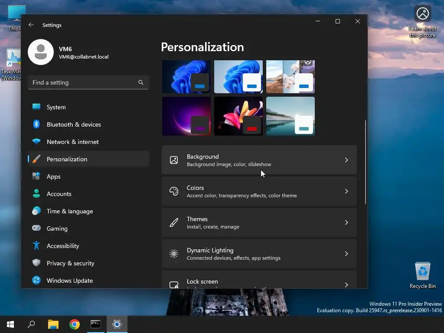Click the Settings window vertical scrollbar
The image size is (444, 333).
[365, 161]
